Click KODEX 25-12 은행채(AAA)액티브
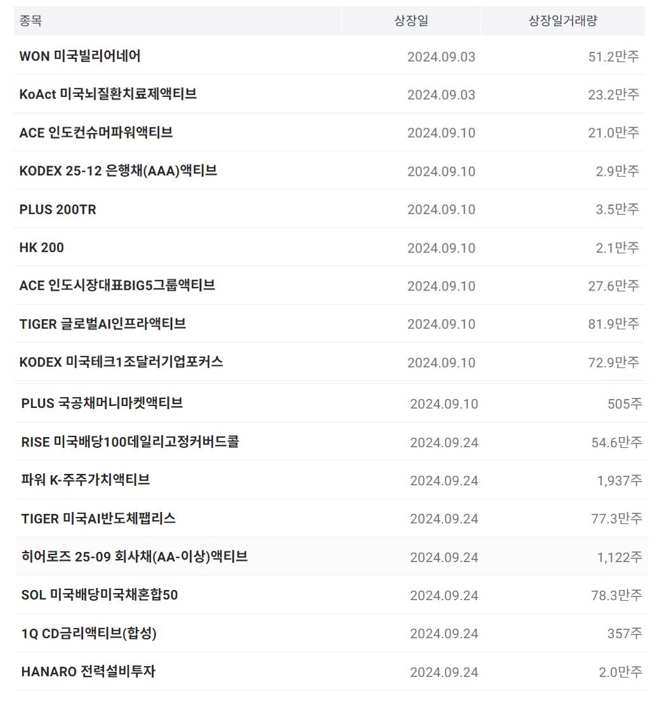 click(x=119, y=171)
